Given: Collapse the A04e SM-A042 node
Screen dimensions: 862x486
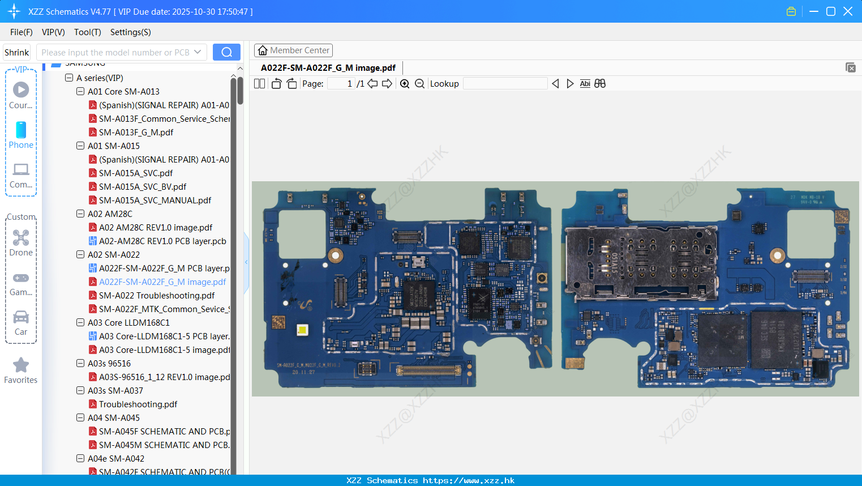Looking at the screenshot, I should (x=80, y=459).
